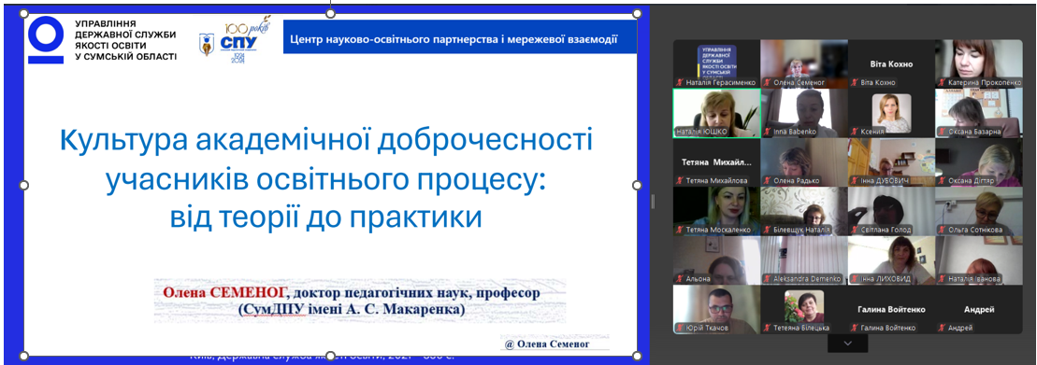Click the muted mic icon beside Inna Babenko
Screen dimensions: 1037x365
click(x=767, y=132)
